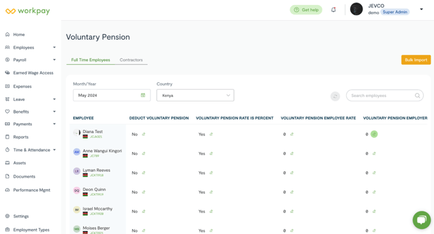Open Deon Quinn employee name
The width and height of the screenshot is (434, 234).
pyautogui.click(x=94, y=189)
